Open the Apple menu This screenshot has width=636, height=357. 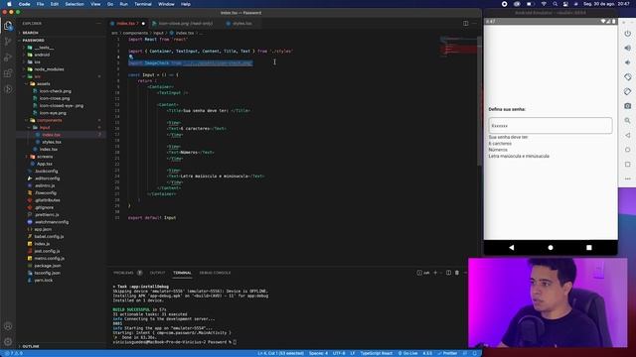tap(9, 4)
